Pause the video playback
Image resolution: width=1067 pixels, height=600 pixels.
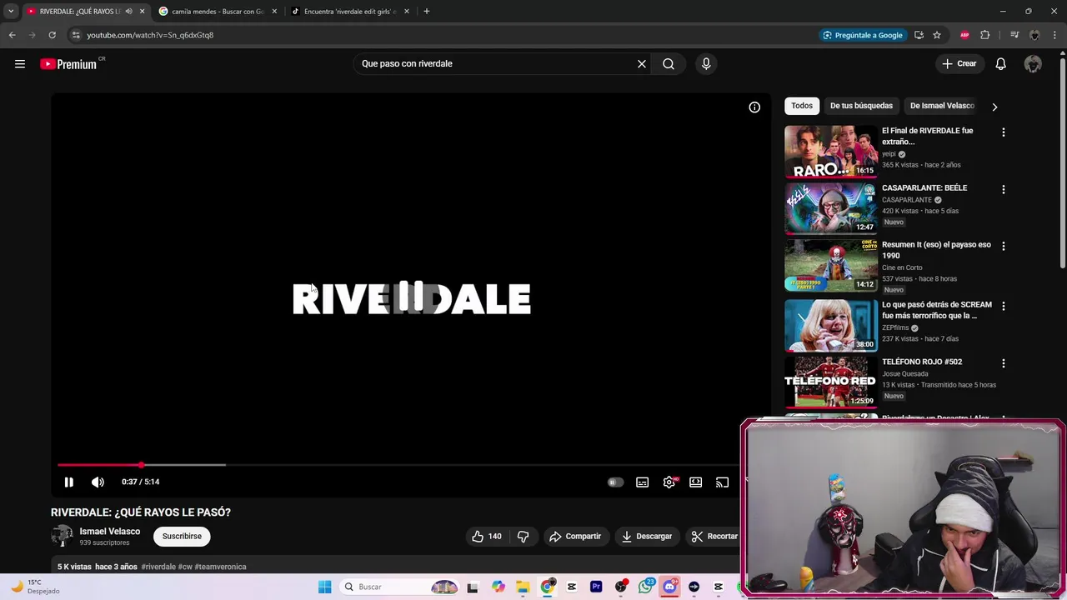(69, 482)
